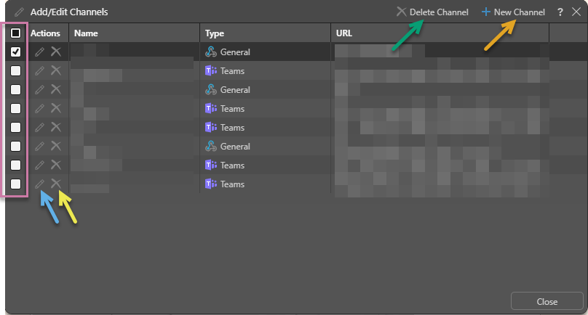The image size is (588, 315).
Task: Select the last row's checkbox
Action: coord(16,184)
